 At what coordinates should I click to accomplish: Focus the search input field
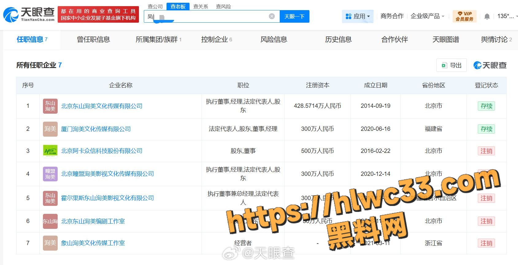212,16
